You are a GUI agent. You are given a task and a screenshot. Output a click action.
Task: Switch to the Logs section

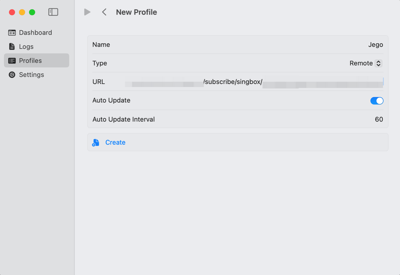[x=26, y=47]
